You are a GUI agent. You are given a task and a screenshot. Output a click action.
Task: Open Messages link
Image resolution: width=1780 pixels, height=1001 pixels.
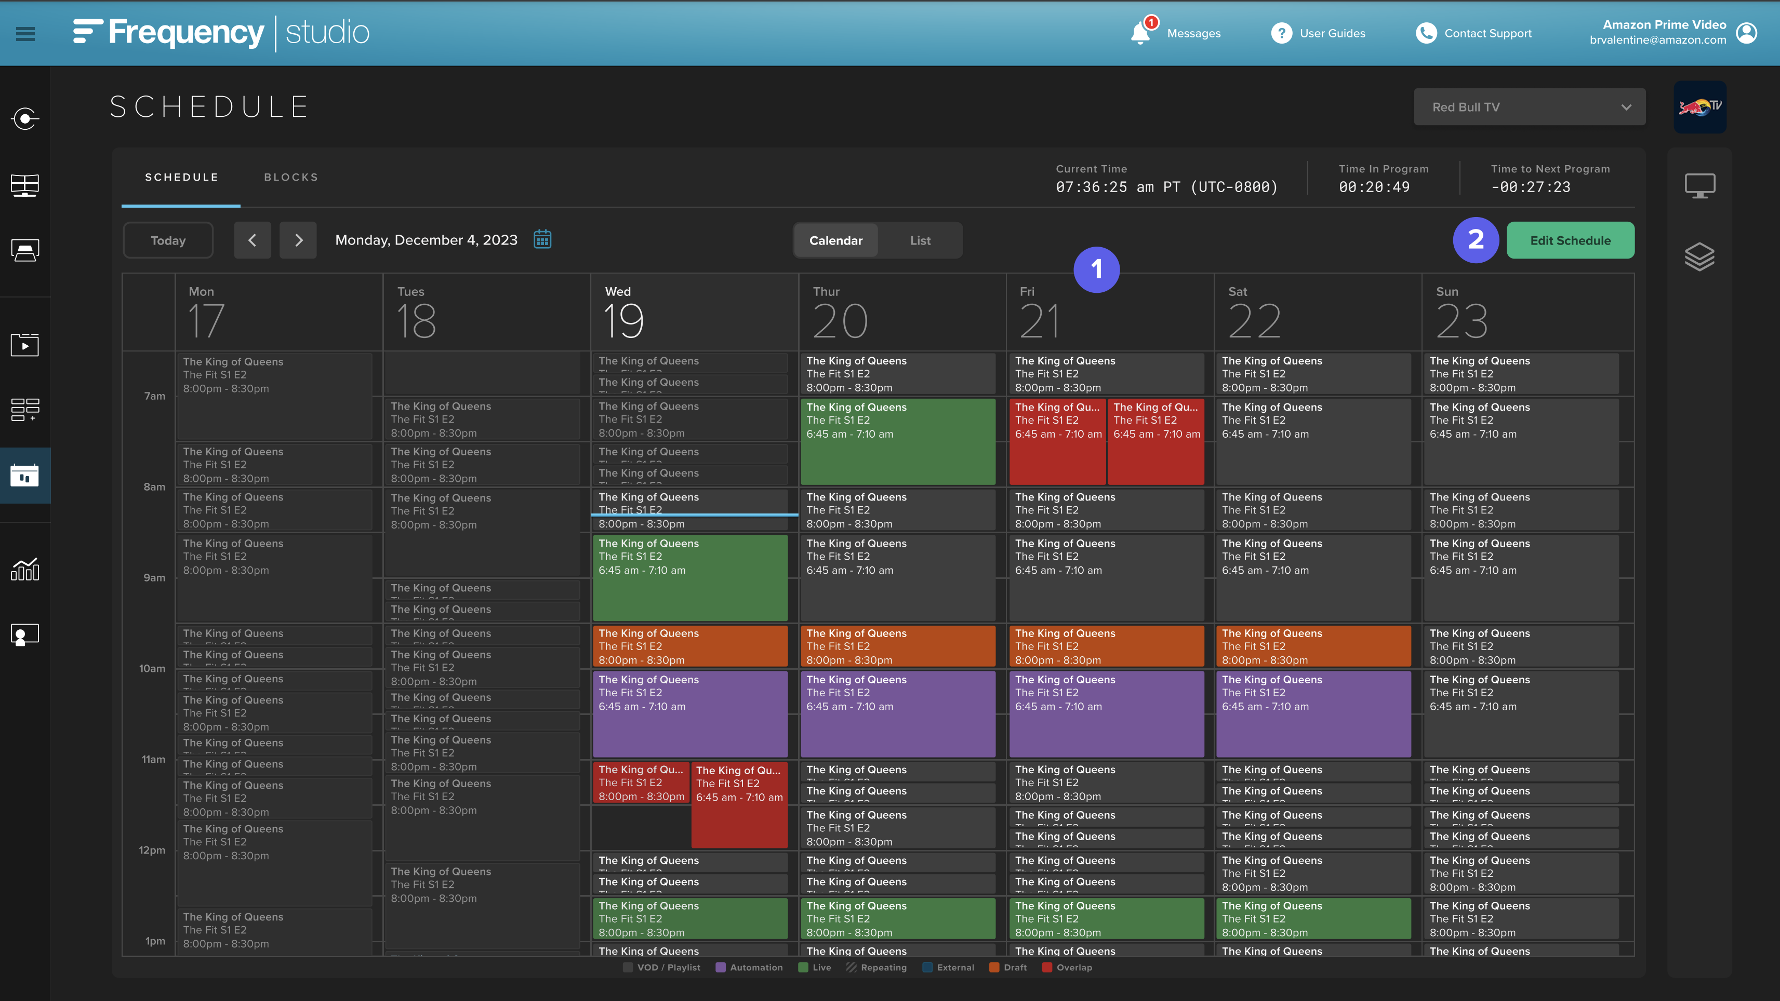click(x=1193, y=33)
